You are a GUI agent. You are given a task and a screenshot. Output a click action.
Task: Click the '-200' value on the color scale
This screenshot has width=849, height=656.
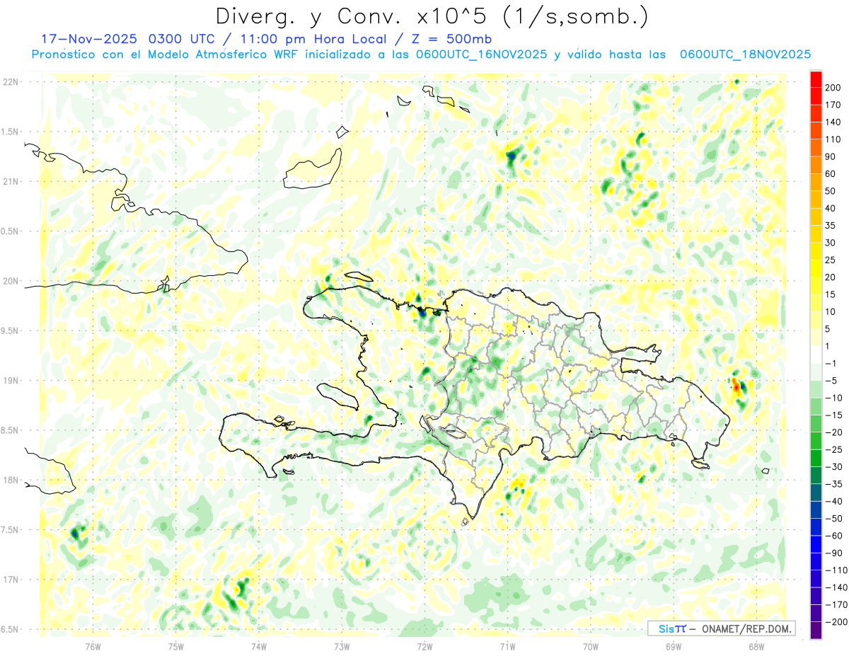[x=836, y=622]
